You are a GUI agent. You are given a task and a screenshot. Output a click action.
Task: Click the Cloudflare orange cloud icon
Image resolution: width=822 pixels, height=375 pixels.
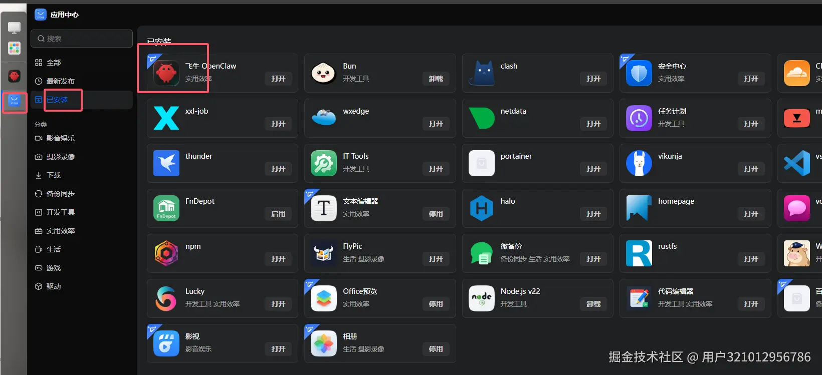pos(796,73)
